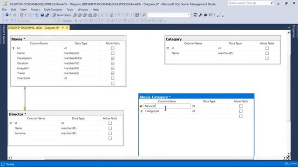Viewport: 298px width, 167px height.
Task: Open the navigate backward history dropdown
Action: tap(11, 15)
